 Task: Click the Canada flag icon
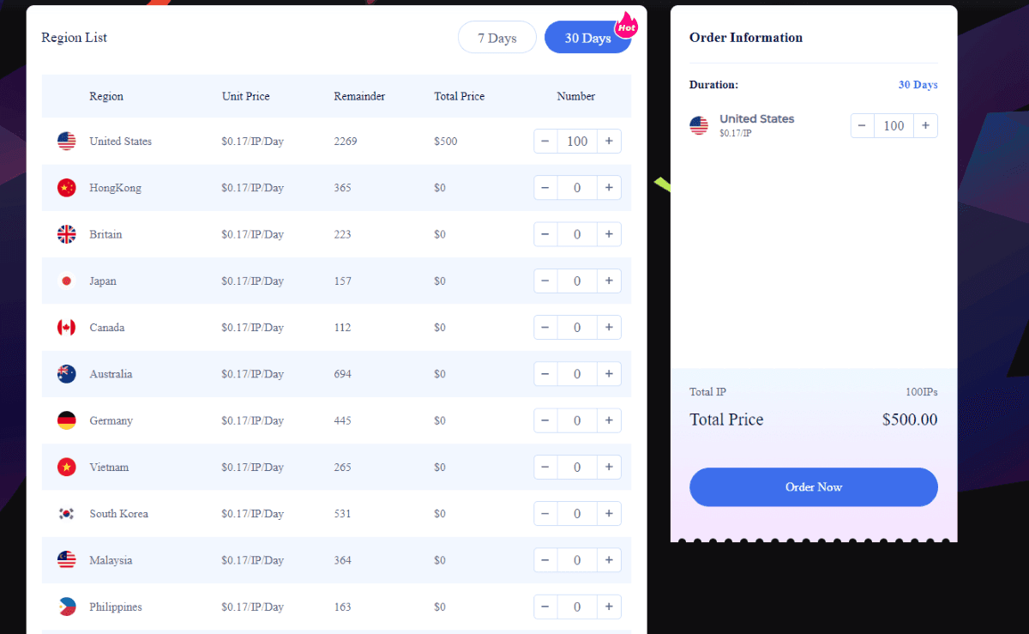(67, 328)
